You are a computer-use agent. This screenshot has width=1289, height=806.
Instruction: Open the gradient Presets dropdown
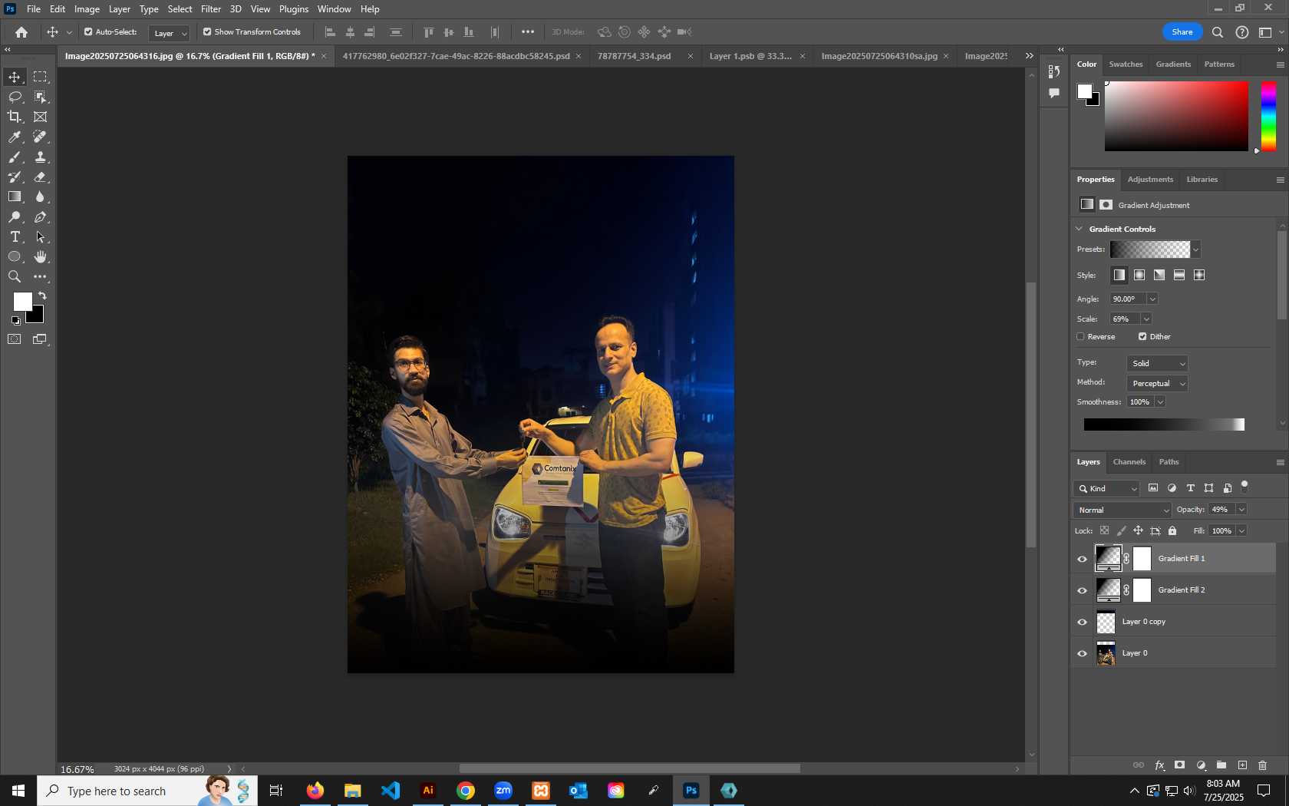(1195, 249)
